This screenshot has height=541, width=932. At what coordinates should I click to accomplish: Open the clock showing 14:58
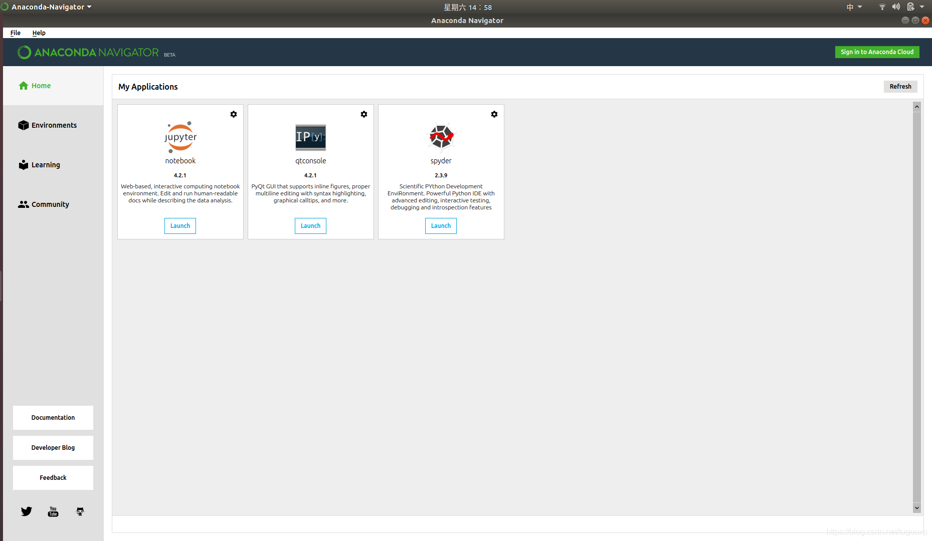tap(468, 8)
